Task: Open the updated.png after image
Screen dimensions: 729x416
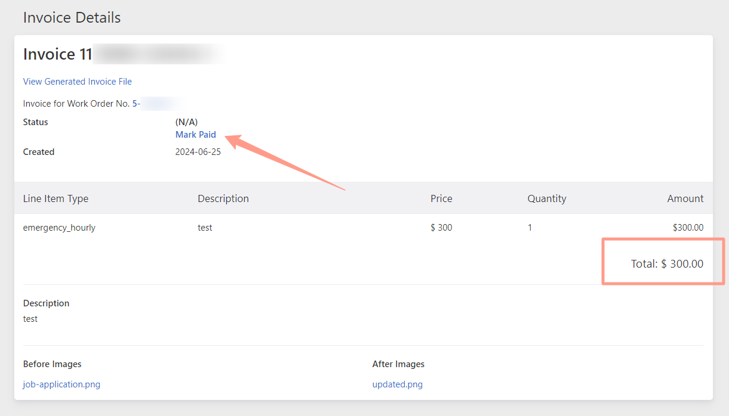Action: point(398,384)
